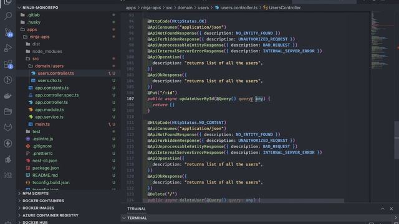This screenshot has height=224, width=399.
Task: Open the Extensions view icon
Action: [x=8, y=64]
